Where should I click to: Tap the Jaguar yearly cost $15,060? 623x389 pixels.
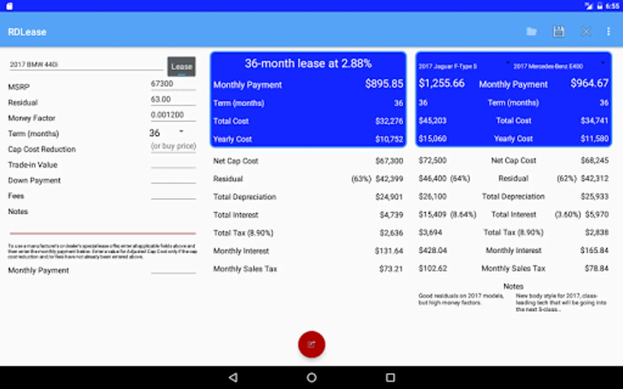432,139
